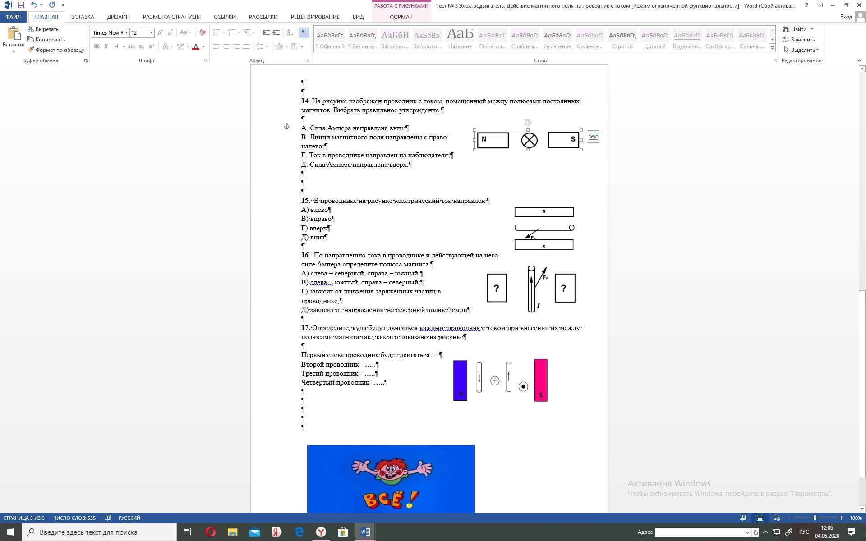This screenshot has width=866, height=541.
Task: Open the font name dropdown
Action: 126,32
